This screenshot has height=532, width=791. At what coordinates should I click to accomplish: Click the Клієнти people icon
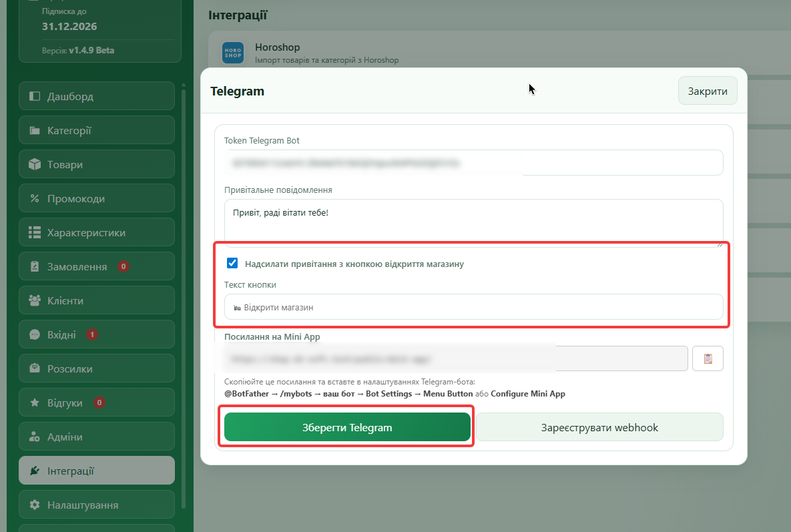[x=34, y=300]
